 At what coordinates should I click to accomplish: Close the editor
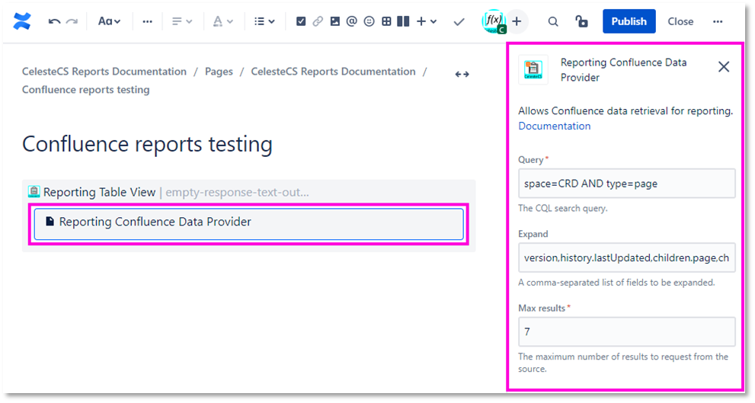[680, 21]
